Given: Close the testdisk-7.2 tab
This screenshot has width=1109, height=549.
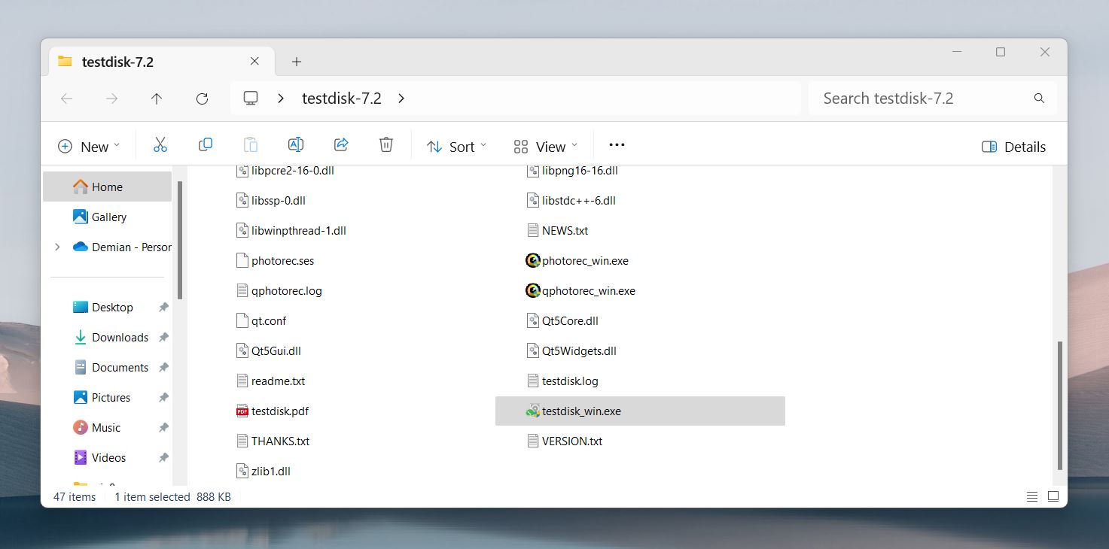Looking at the screenshot, I should point(255,62).
